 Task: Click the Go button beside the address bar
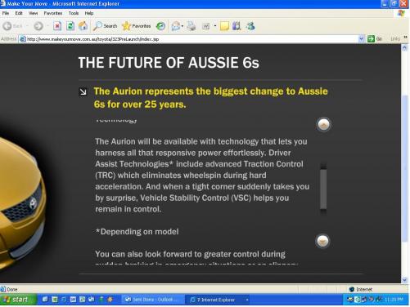[x=375, y=39]
